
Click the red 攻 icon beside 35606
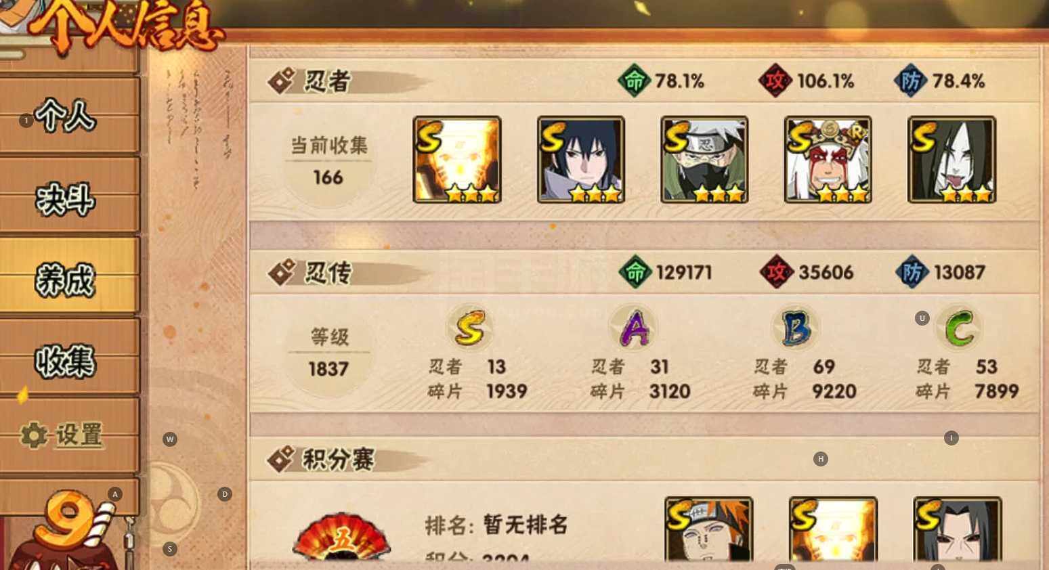pos(777,273)
